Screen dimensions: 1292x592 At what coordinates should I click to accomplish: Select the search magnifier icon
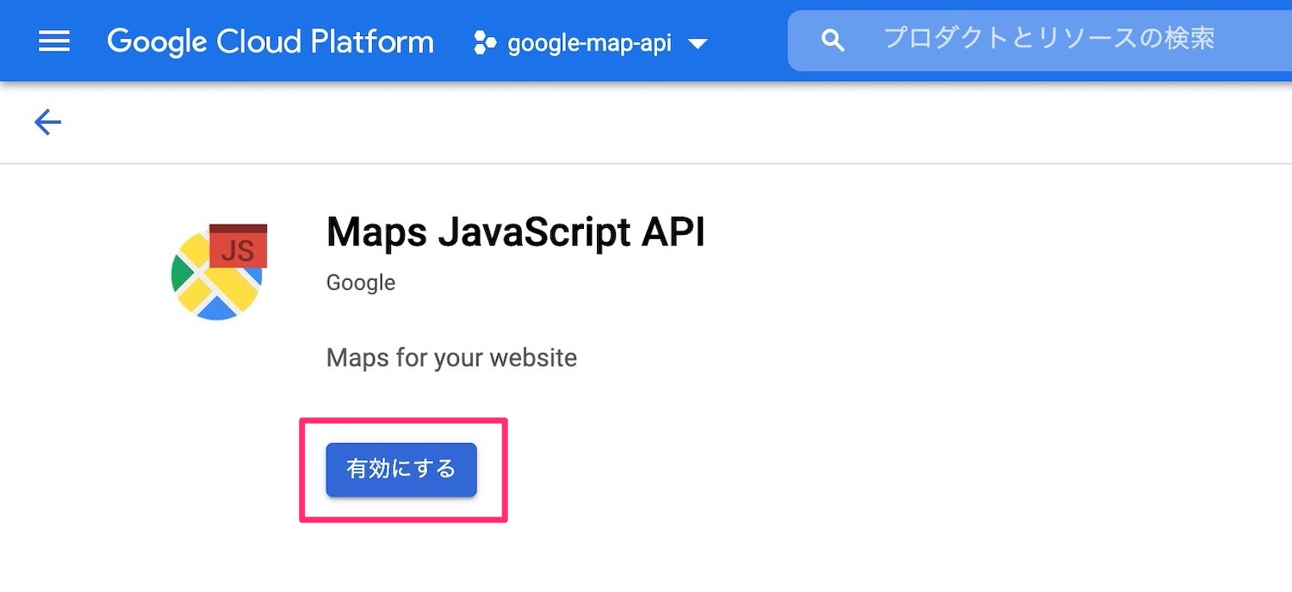(x=832, y=39)
